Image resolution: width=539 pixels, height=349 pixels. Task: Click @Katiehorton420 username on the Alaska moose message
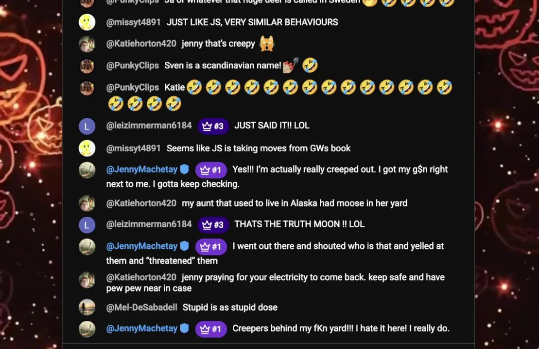141,203
